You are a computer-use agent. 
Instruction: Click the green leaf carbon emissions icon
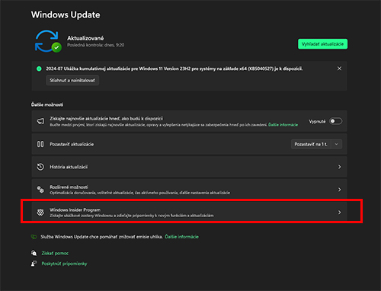34,237
